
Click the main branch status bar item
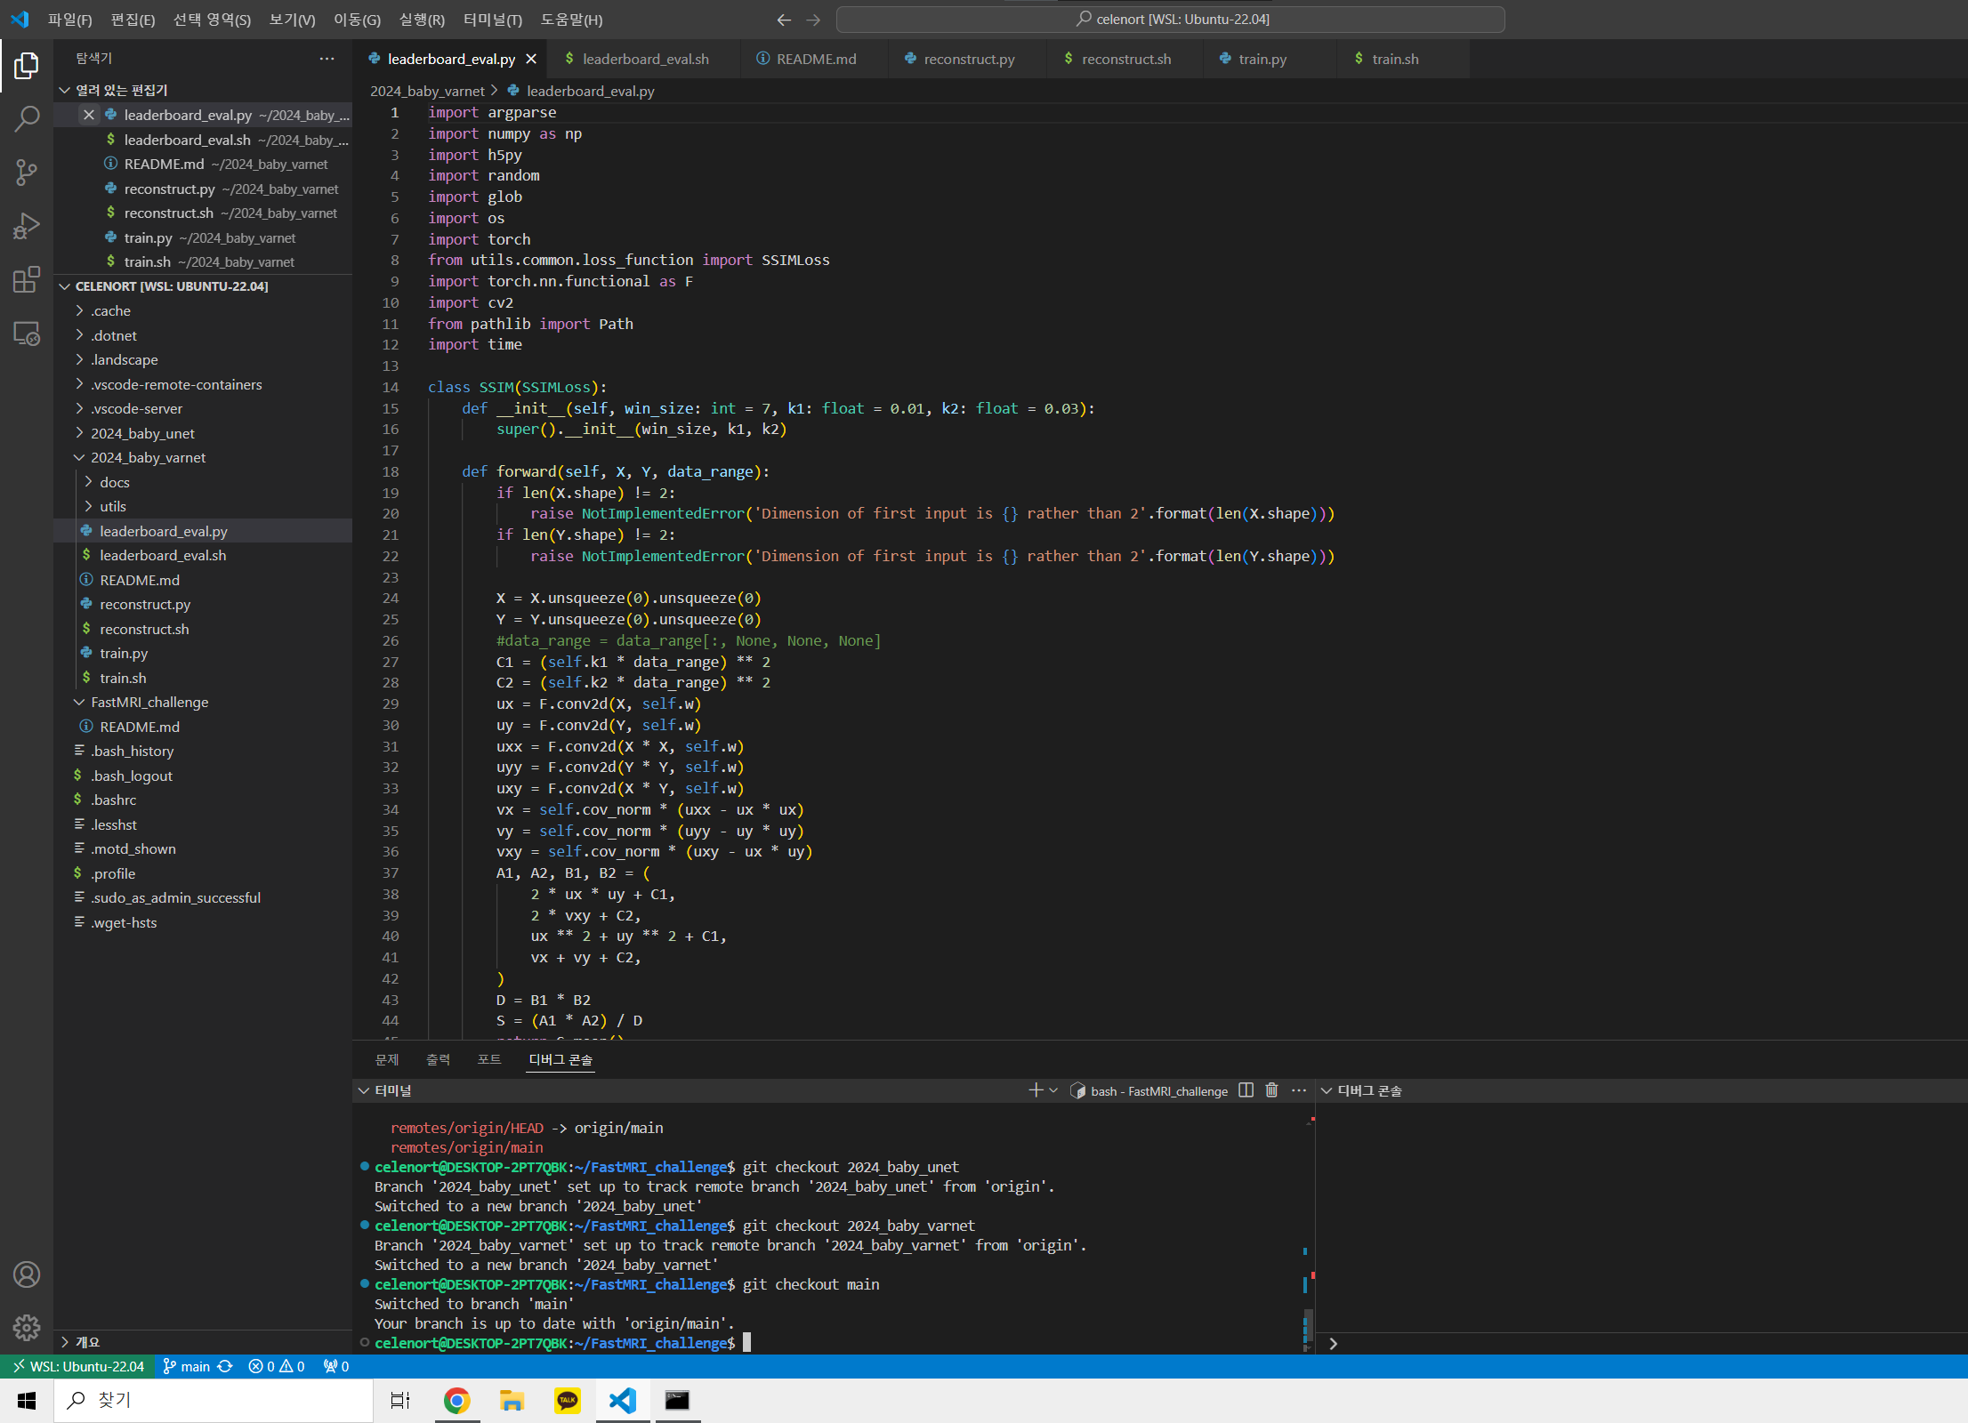pyautogui.click(x=188, y=1366)
